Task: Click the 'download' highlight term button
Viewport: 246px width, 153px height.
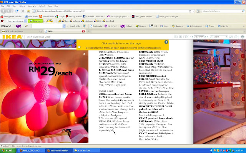Action: click(108, 21)
